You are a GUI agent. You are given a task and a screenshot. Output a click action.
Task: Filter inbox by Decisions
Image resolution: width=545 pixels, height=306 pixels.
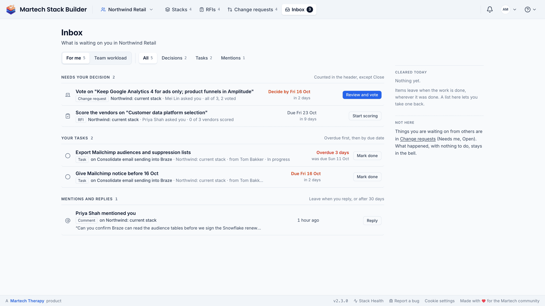click(x=174, y=58)
